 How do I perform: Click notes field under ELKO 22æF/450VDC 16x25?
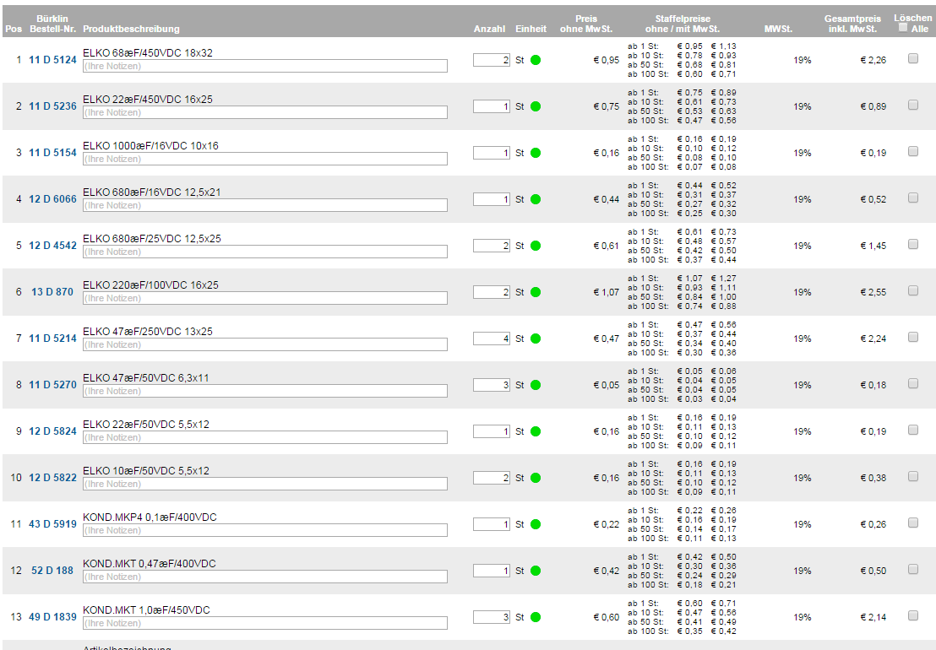pyautogui.click(x=265, y=113)
